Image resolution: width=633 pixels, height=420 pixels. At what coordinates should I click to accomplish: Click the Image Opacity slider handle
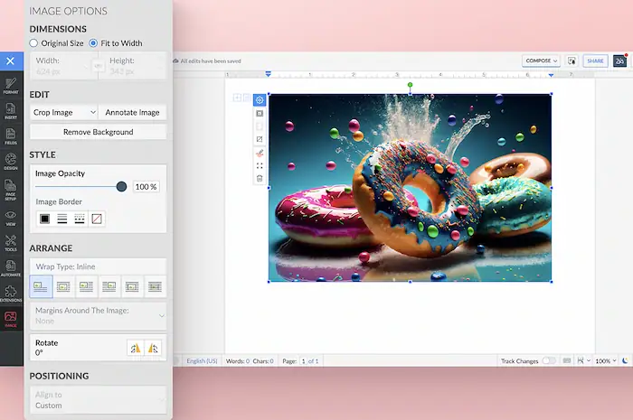pyautogui.click(x=121, y=187)
